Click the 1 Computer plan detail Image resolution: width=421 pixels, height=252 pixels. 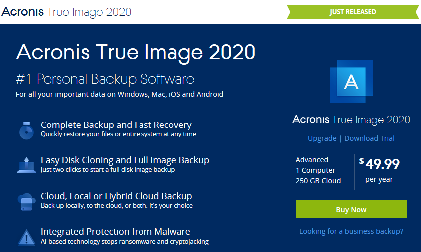[315, 170]
